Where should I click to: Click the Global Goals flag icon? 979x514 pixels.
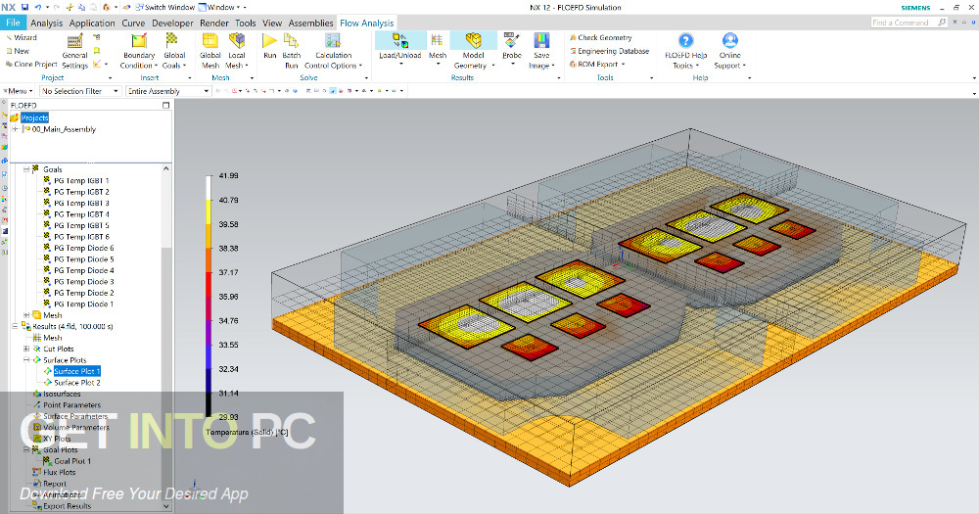pyautogui.click(x=171, y=42)
